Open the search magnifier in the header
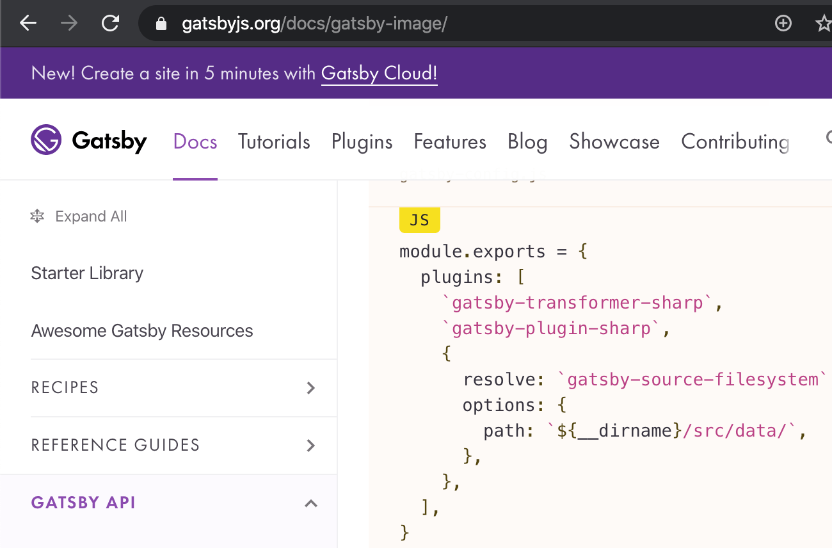This screenshot has height=548, width=832. 828,138
